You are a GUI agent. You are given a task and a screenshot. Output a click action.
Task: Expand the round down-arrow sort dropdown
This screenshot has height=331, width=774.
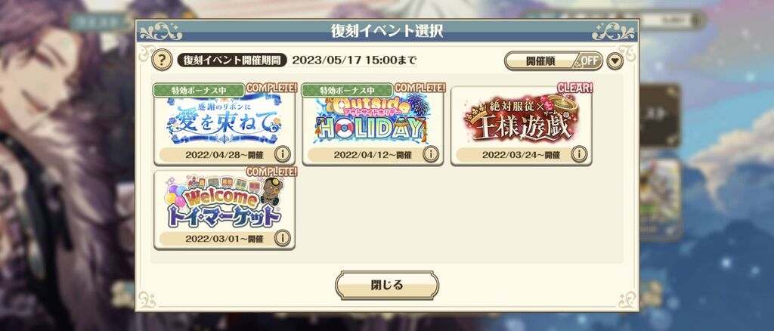pos(615,61)
